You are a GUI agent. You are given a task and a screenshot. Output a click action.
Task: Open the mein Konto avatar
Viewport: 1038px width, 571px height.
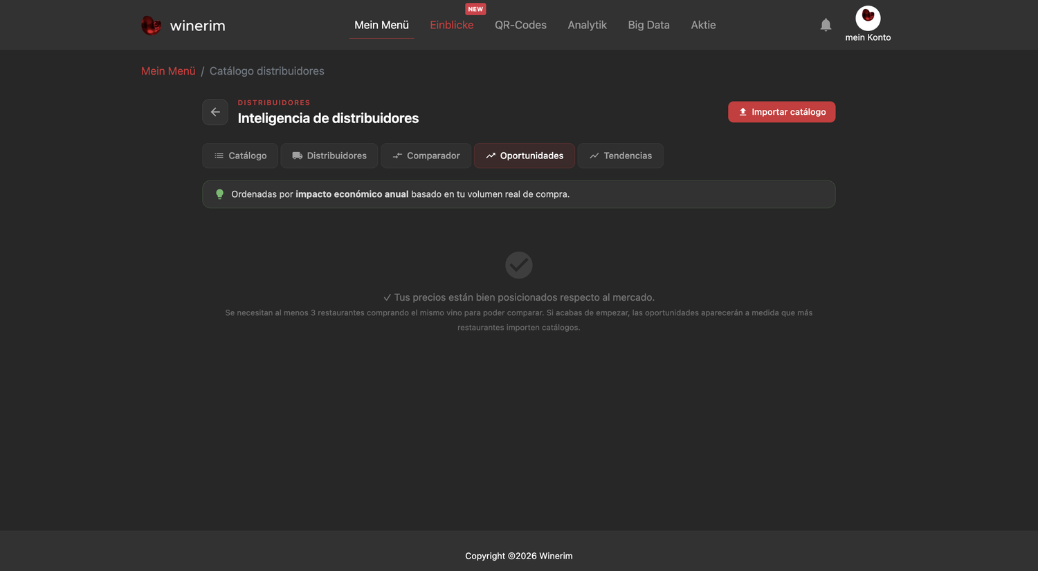pos(868,18)
